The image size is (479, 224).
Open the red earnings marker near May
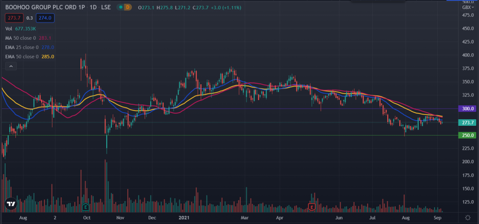312,207
